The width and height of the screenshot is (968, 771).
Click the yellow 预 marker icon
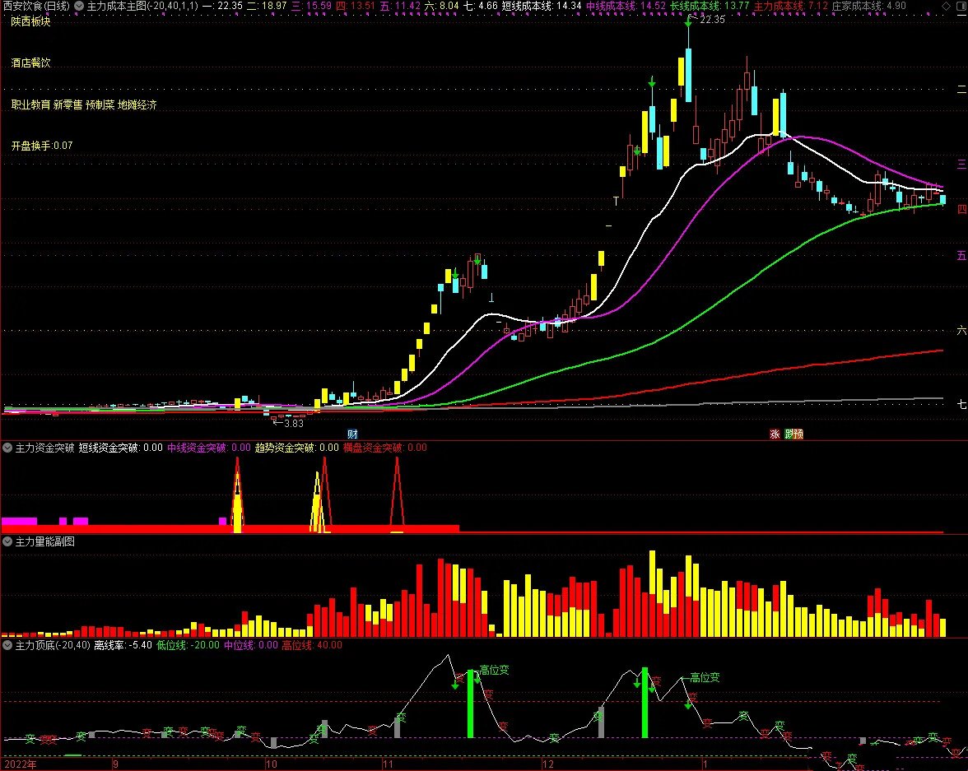tap(798, 434)
